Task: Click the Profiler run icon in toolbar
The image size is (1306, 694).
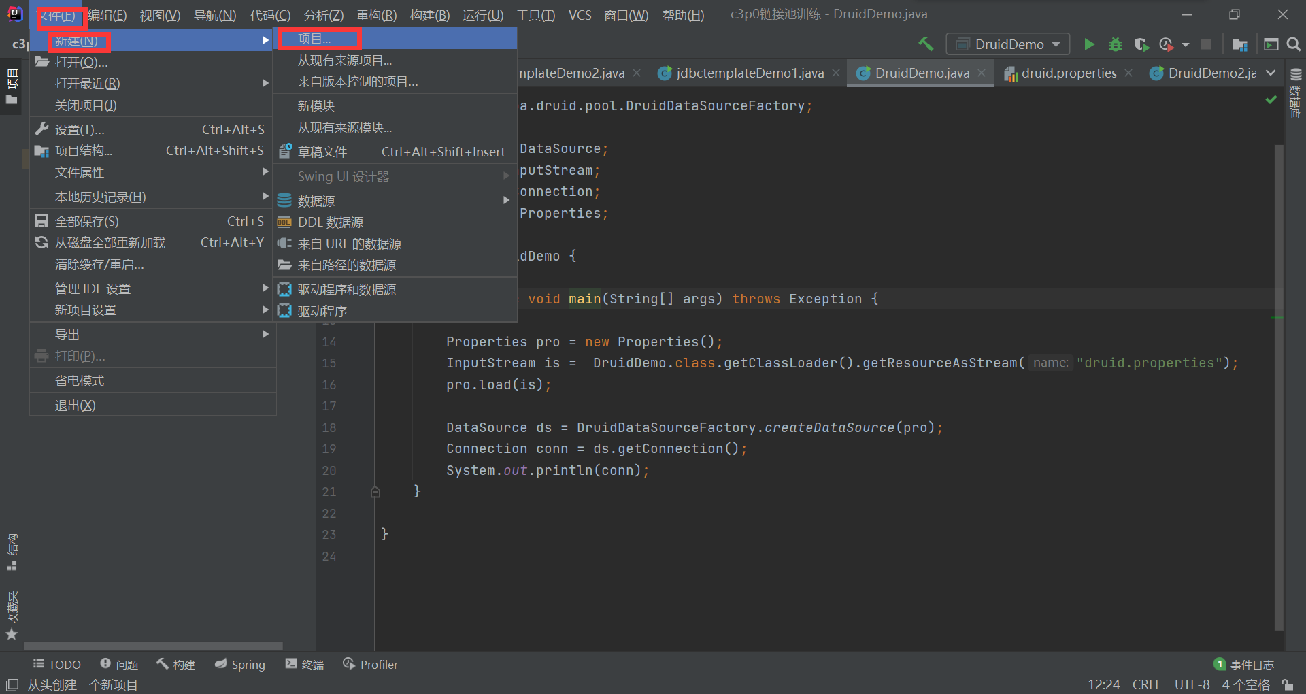Action: point(1167,44)
